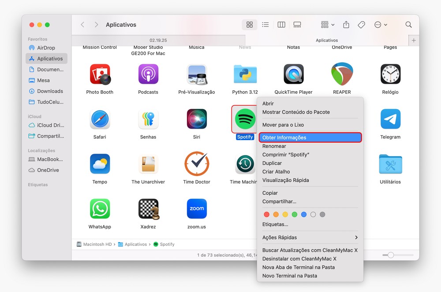The image size is (441, 292).
Task: Open the Photo Booth app icon
Action: 100,74
